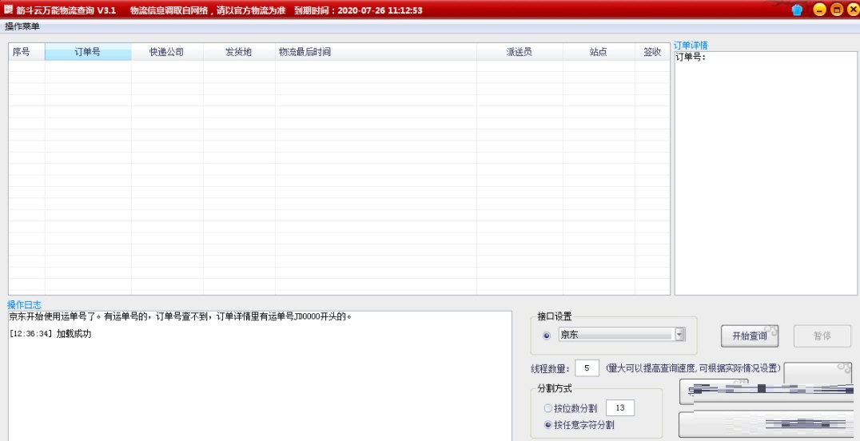Image resolution: width=860 pixels, height=441 pixels.
Task: Choose 按位数分割 split mode
Action: pos(547,408)
